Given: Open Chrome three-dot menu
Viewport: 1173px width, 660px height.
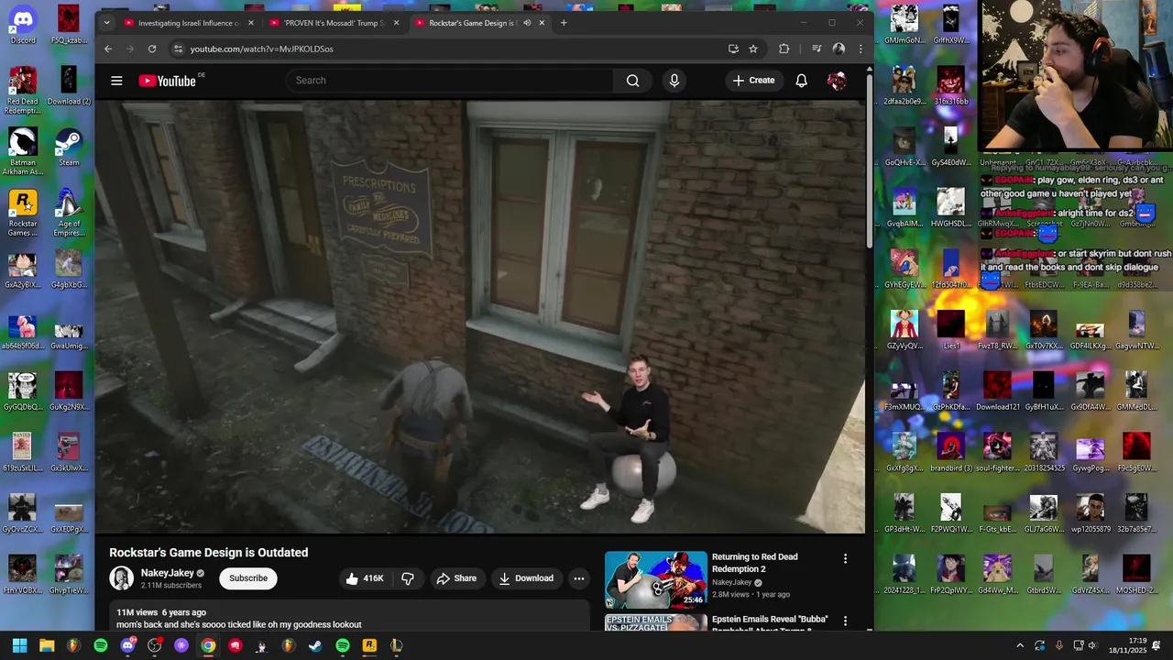Looking at the screenshot, I should (x=861, y=49).
